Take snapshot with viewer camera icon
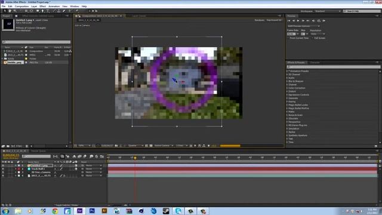The height and width of the screenshot is (215, 382). pyautogui.click(x=116, y=146)
